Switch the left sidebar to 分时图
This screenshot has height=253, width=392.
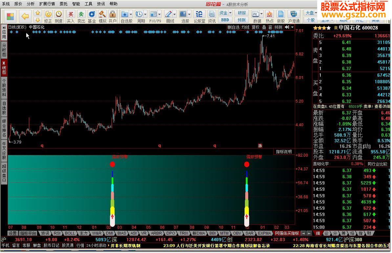pyautogui.click(x=4, y=50)
